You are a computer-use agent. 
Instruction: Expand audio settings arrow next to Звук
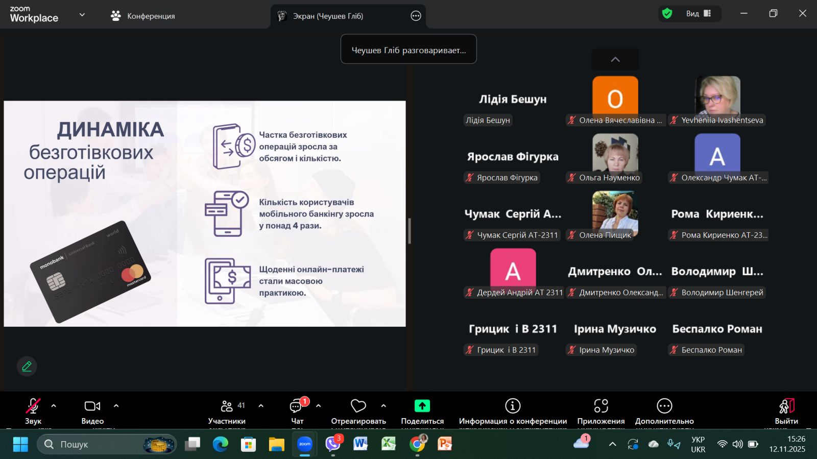[x=54, y=406]
